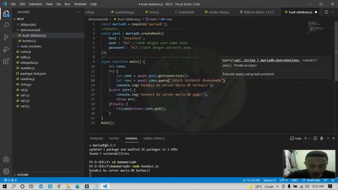Click errors and warnings count in status bar
The image size is (338, 190).
(x=10, y=180)
